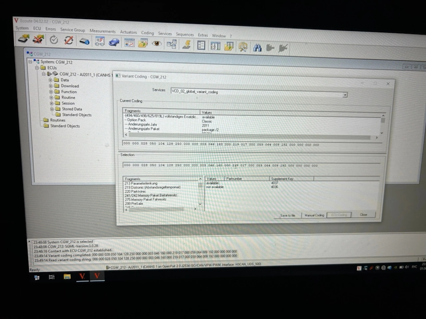
Task: Open the Windows Start menu
Action: (37, 277)
